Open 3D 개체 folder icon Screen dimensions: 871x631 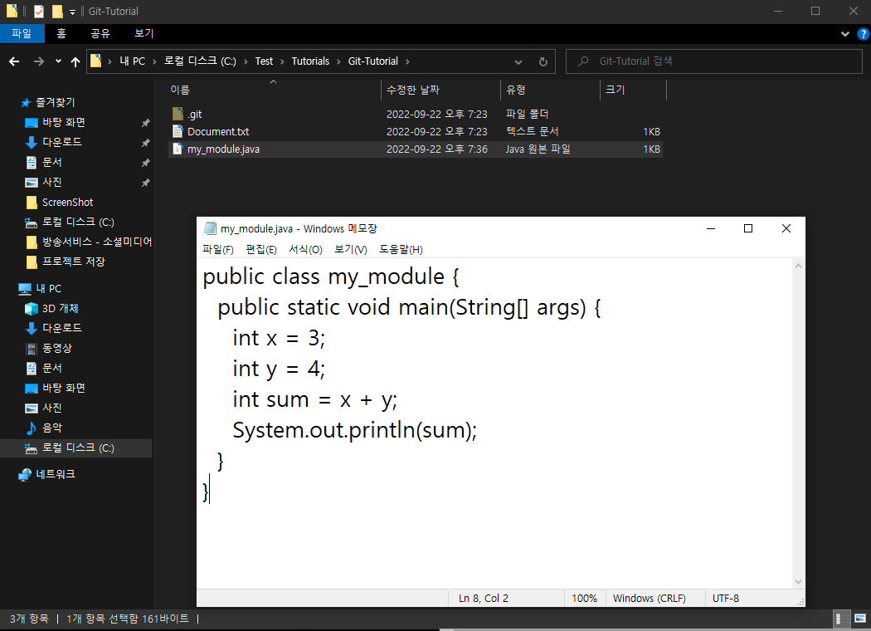(32, 309)
